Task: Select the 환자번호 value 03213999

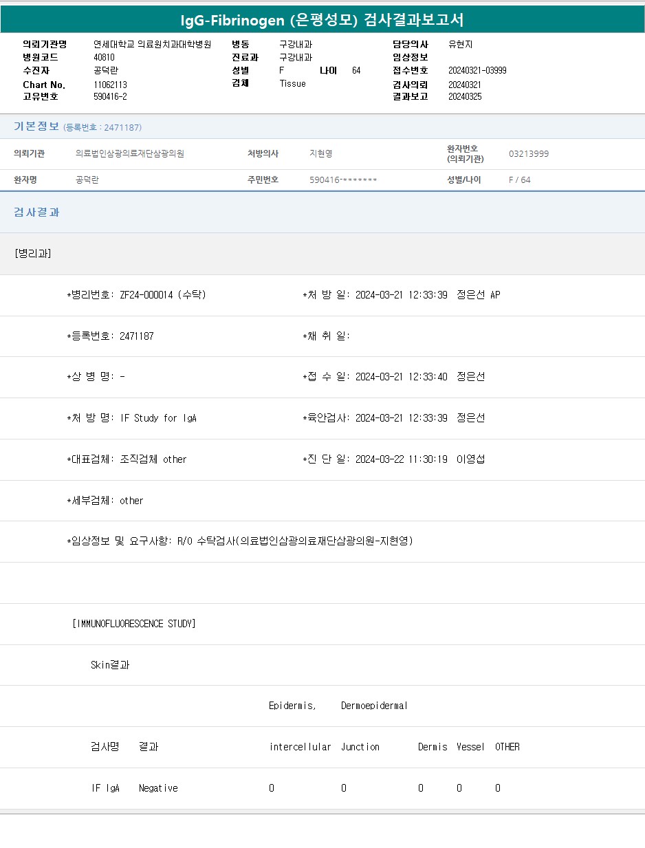Action: point(528,153)
